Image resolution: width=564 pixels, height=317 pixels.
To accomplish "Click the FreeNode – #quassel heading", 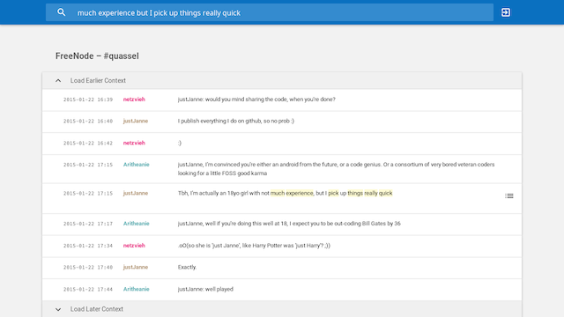I will [97, 56].
